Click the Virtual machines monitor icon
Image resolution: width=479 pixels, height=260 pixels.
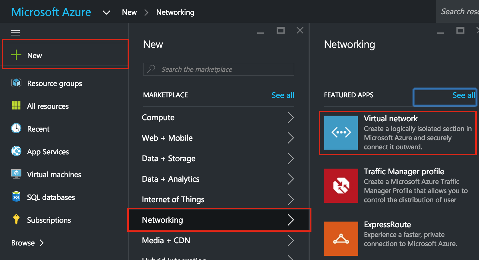(x=16, y=174)
